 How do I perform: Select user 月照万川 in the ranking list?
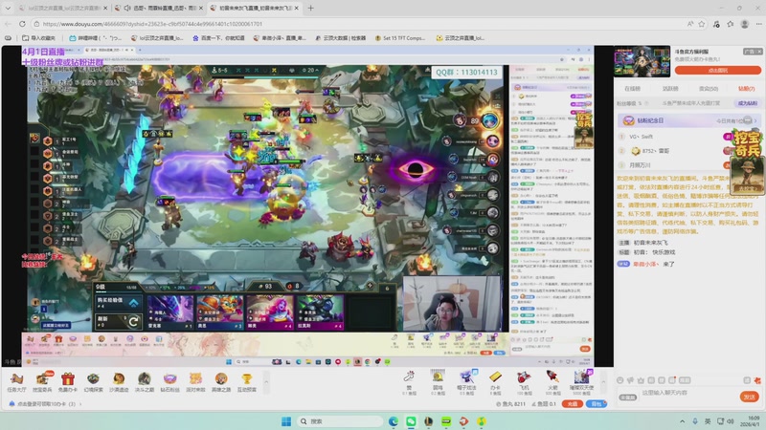640,165
